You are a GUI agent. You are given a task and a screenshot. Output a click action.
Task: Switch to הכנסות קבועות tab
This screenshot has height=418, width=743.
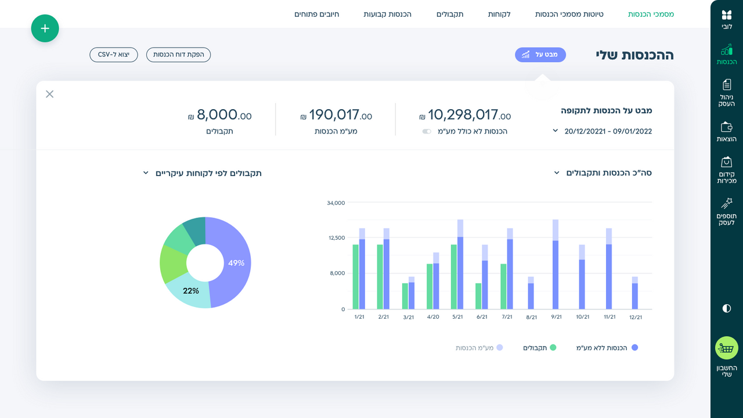[x=387, y=14]
